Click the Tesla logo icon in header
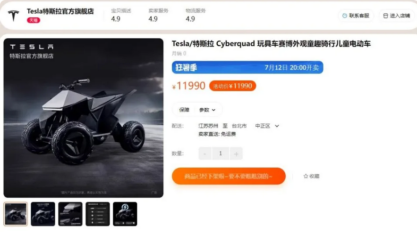The image size is (417, 234). click(x=13, y=16)
